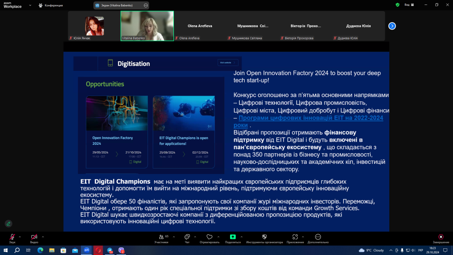Open the Opera browser from the taskbar
This screenshot has height=255, width=453.
[98, 250]
